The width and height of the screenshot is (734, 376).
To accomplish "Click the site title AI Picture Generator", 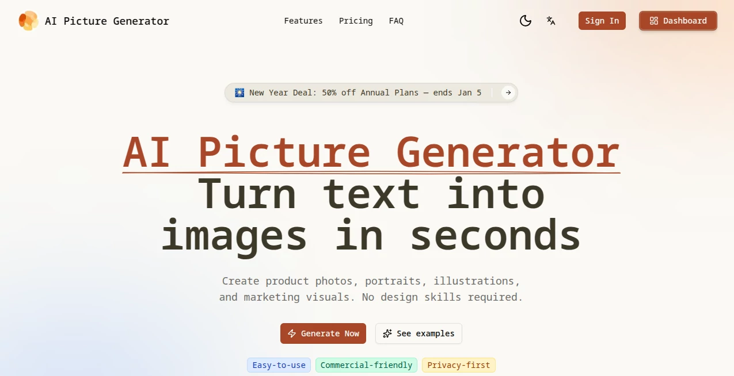I will [107, 21].
